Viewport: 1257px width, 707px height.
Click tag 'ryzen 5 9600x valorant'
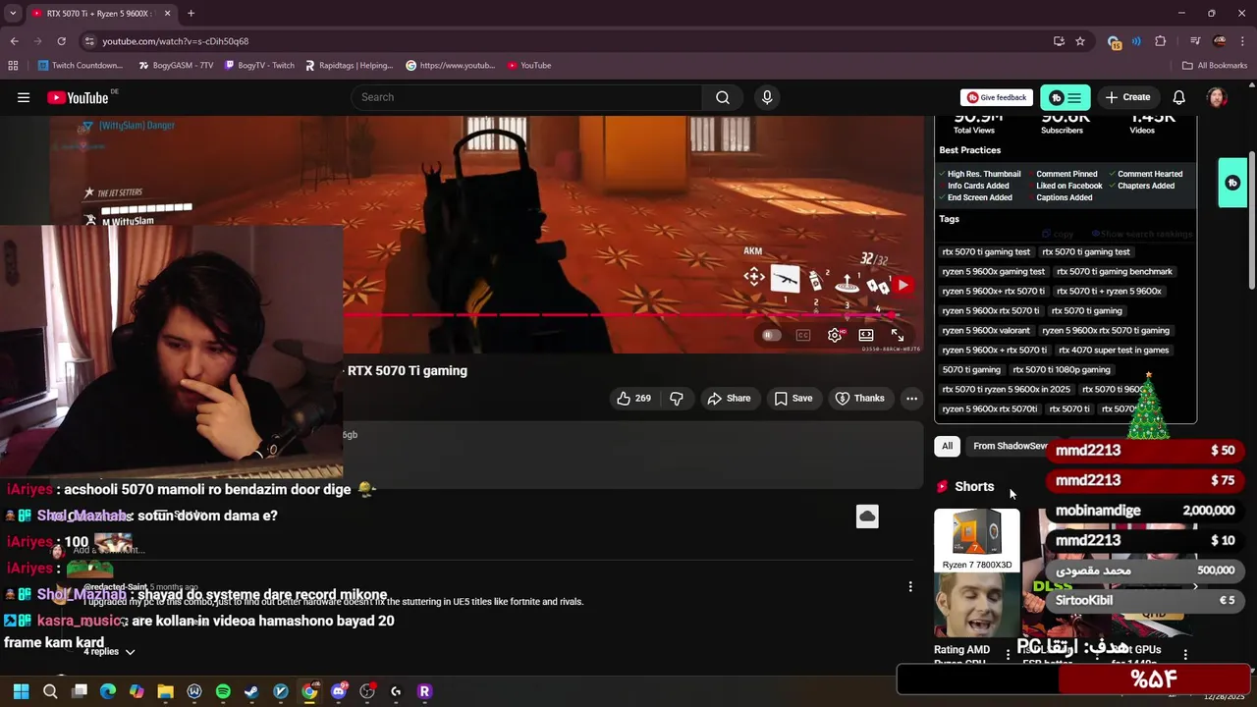coord(986,331)
